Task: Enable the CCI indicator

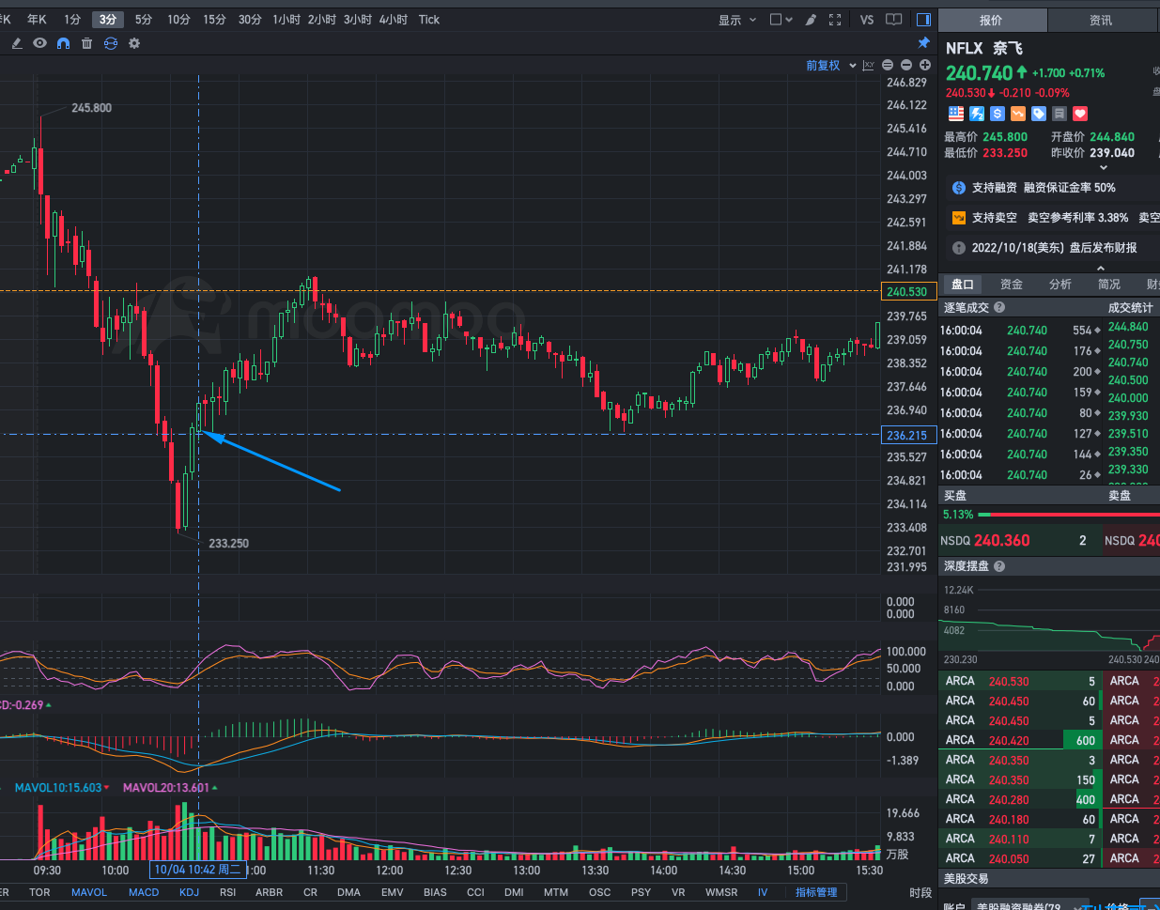Action: [x=475, y=892]
